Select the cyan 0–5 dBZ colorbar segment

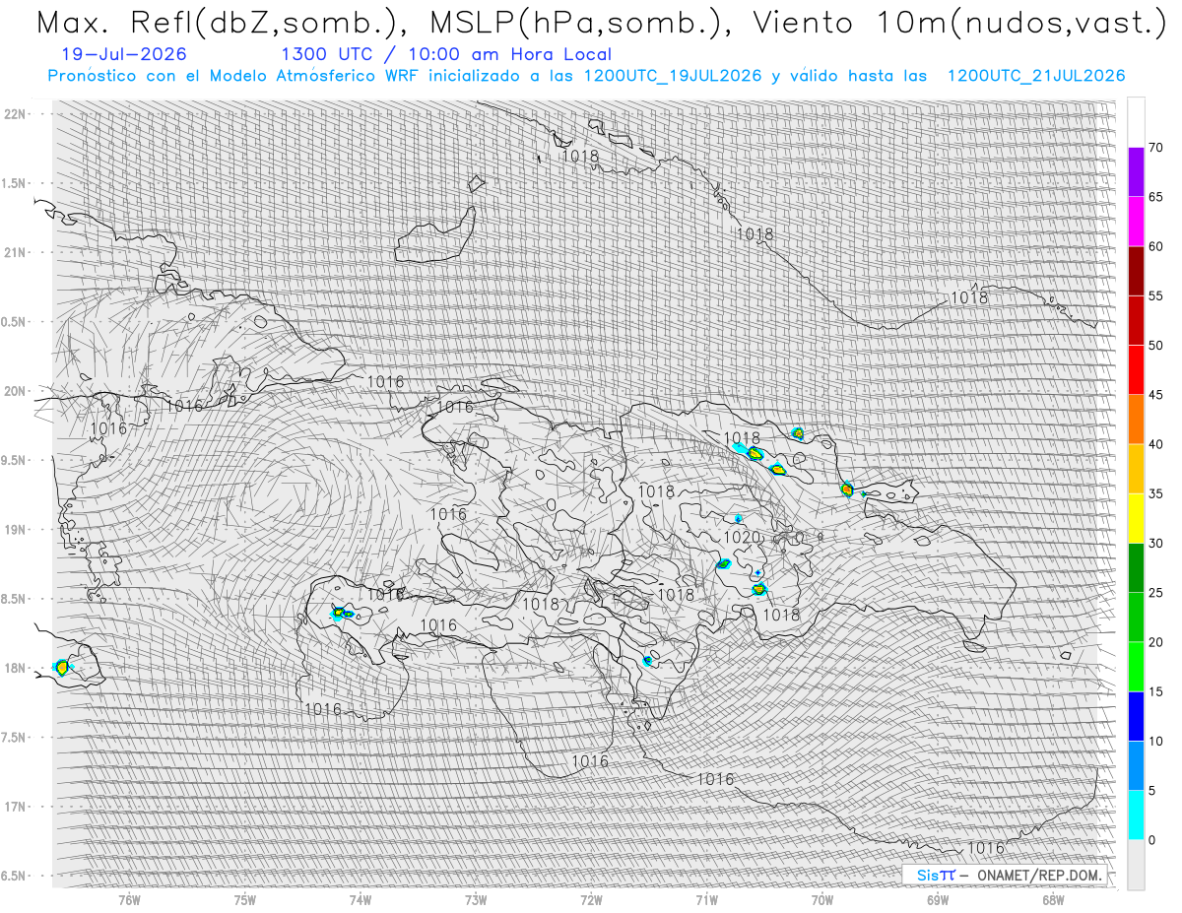(1136, 815)
